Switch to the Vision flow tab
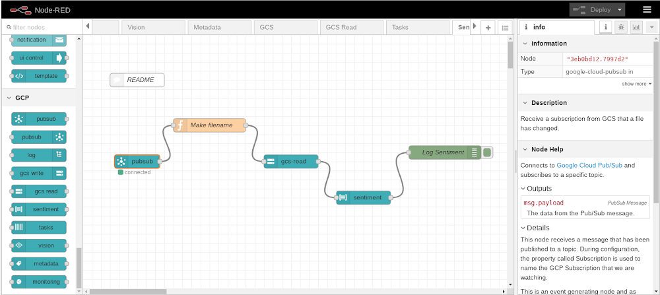The image size is (660, 295). tap(153, 27)
